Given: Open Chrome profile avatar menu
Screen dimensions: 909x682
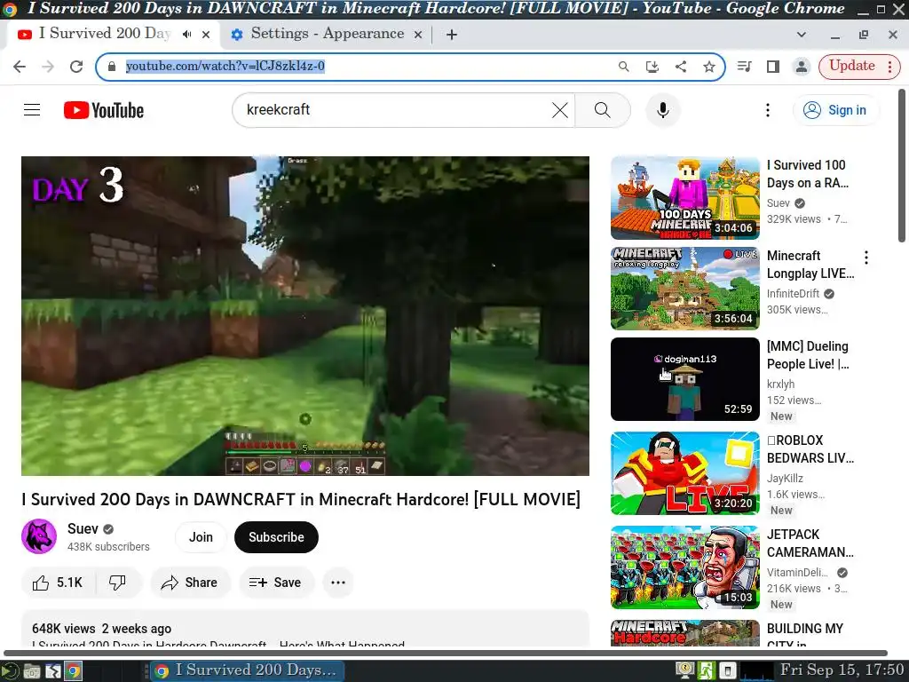Looking at the screenshot, I should pos(802,67).
